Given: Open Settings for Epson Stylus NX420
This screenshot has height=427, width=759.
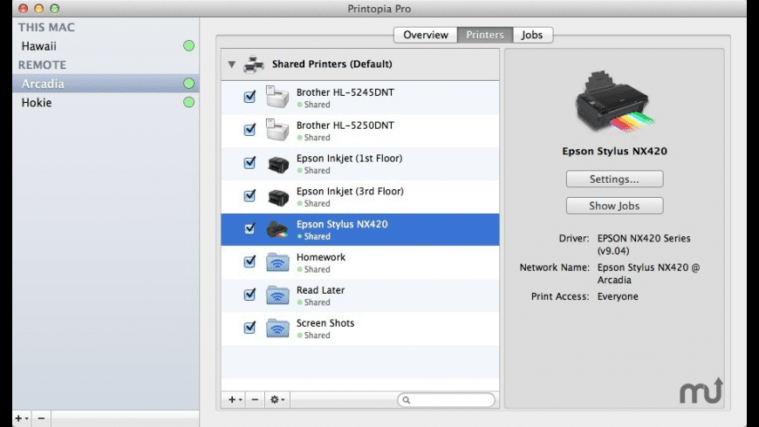Looking at the screenshot, I should click(614, 179).
